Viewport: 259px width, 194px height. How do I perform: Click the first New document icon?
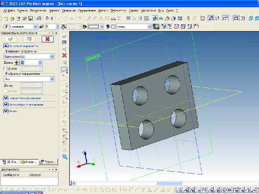point(6,18)
